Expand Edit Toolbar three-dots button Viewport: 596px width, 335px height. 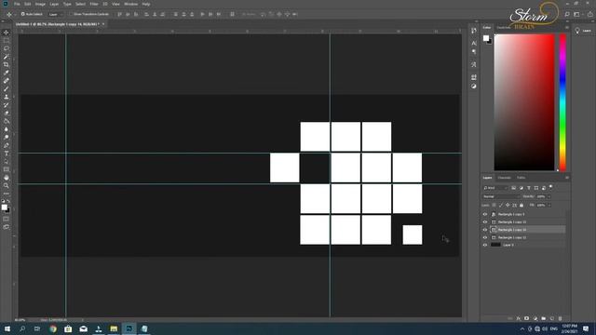[x=7, y=194]
